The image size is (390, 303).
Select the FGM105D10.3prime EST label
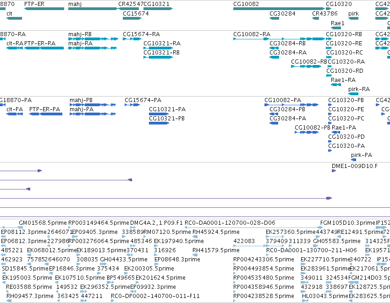(347, 223)
